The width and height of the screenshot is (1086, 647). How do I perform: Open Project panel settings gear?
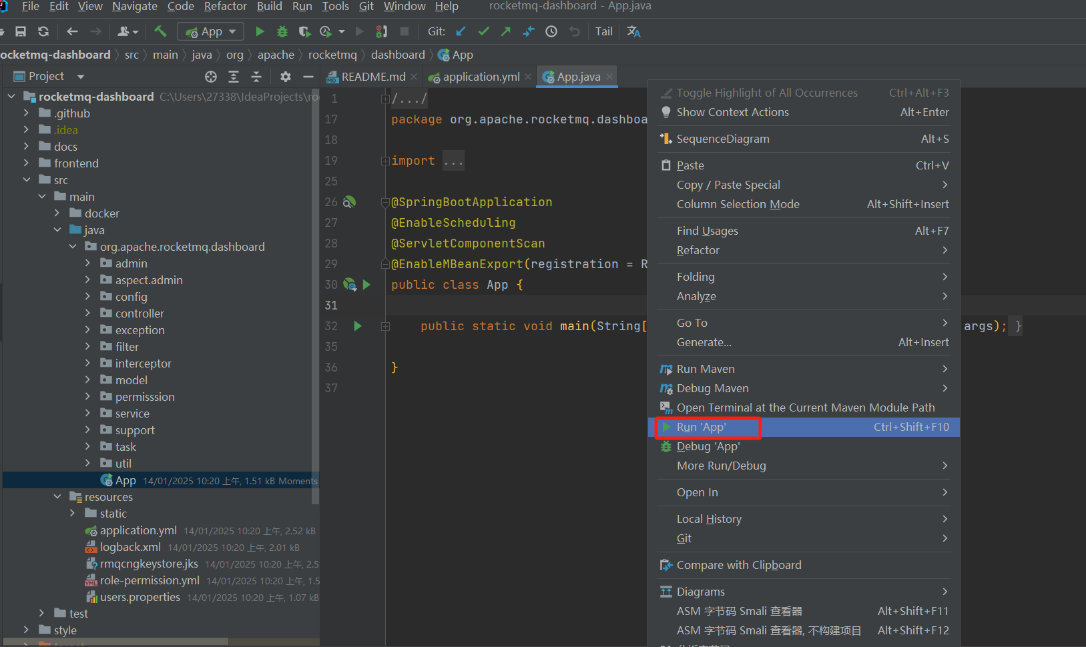click(x=286, y=77)
